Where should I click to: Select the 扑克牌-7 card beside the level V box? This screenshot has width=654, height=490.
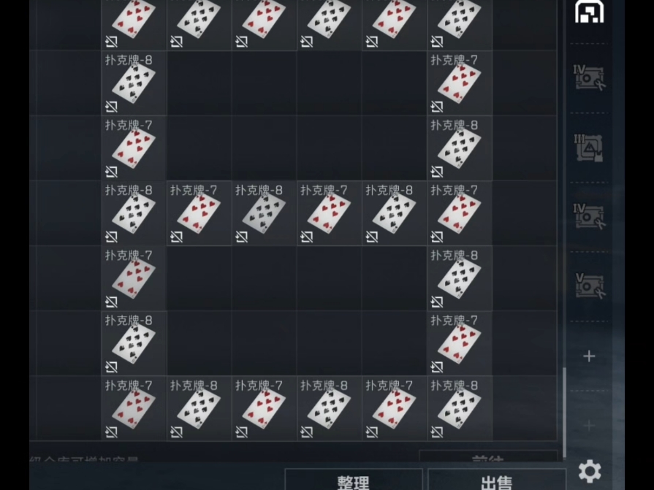click(x=460, y=343)
